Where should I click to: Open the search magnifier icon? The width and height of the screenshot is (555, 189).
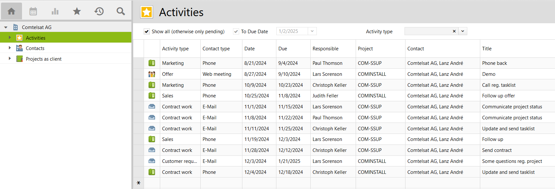coord(121,11)
